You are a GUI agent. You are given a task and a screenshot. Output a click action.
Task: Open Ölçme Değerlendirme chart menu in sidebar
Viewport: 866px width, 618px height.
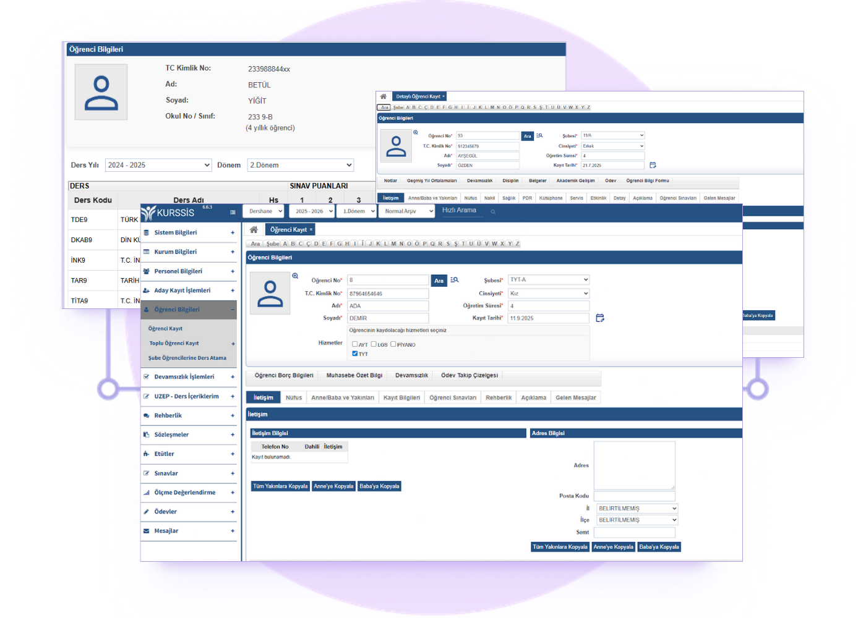coord(184,493)
